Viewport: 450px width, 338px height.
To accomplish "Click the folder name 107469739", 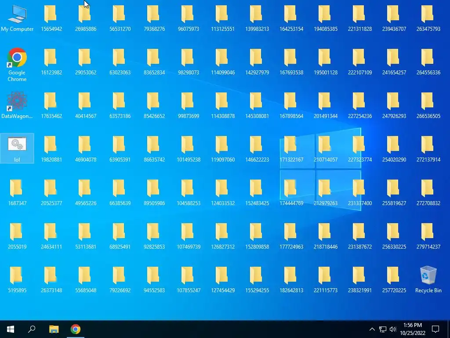I will click(x=189, y=246).
